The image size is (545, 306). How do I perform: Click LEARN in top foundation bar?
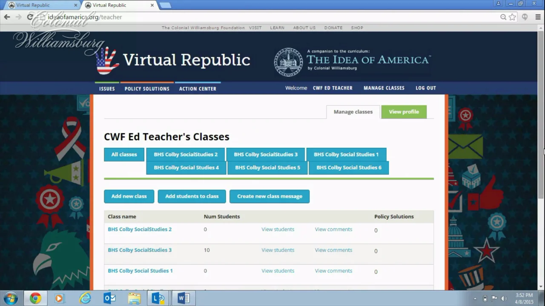point(277,28)
